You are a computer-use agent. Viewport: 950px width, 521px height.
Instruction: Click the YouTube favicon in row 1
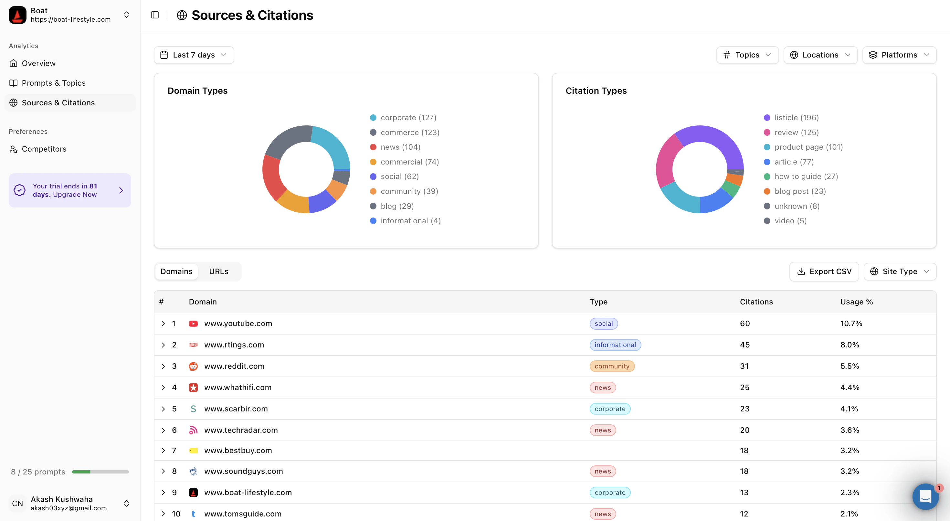[x=193, y=324]
